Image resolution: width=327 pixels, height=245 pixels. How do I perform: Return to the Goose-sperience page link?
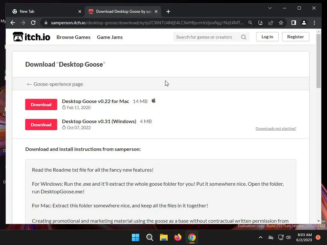click(x=55, y=84)
